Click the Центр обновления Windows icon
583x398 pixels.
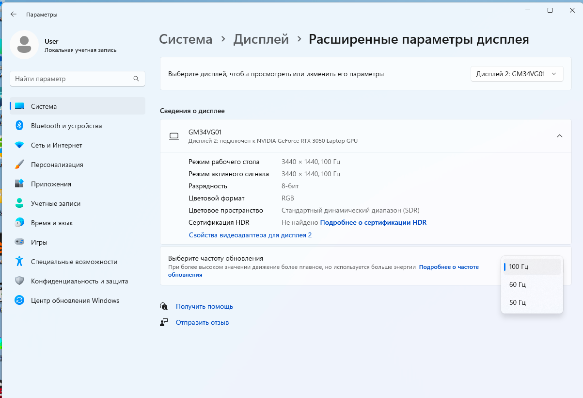[x=19, y=300]
